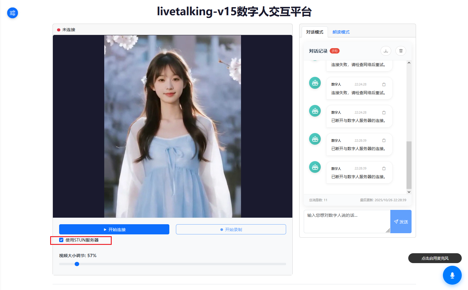The image size is (468, 290).
Task: Switch to 朗读模式 tab
Action: point(341,32)
